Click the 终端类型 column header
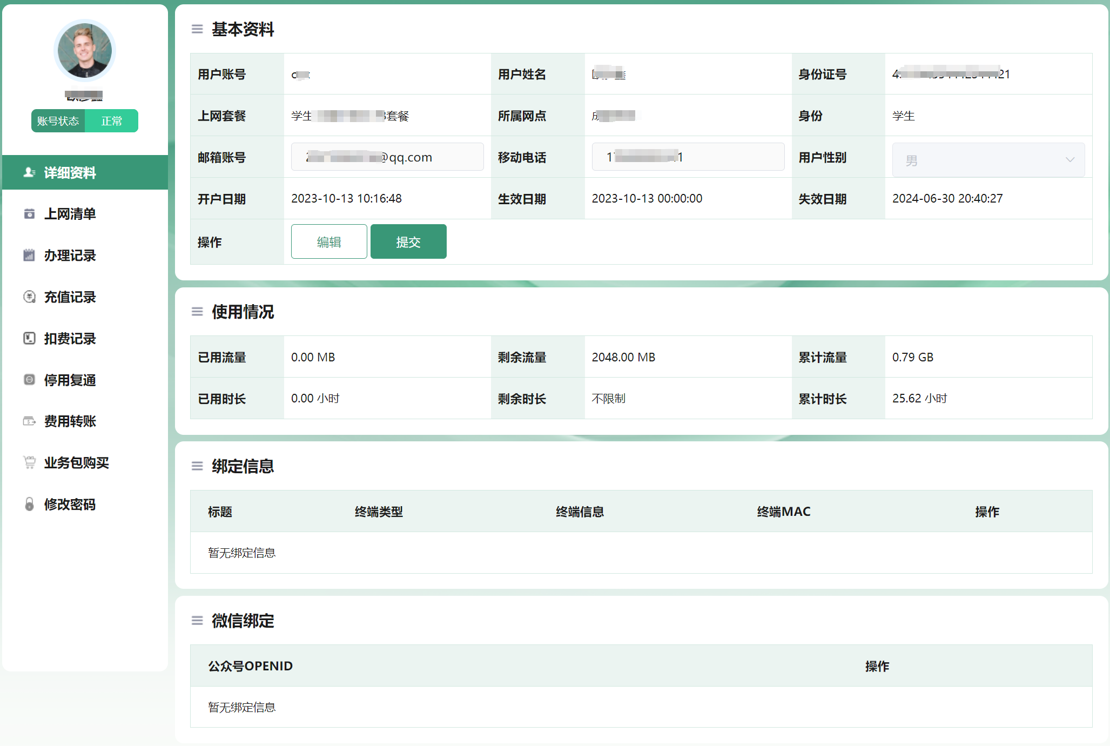The image size is (1110, 746). pyautogui.click(x=379, y=512)
